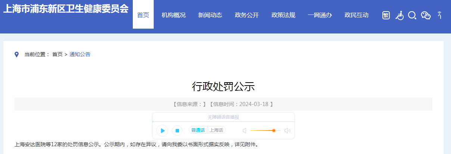Open the 一网通办 menu item

pos(320,15)
